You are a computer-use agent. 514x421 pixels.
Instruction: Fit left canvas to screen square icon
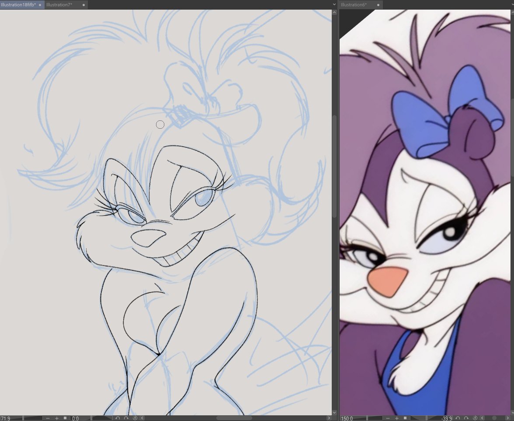(x=65, y=418)
